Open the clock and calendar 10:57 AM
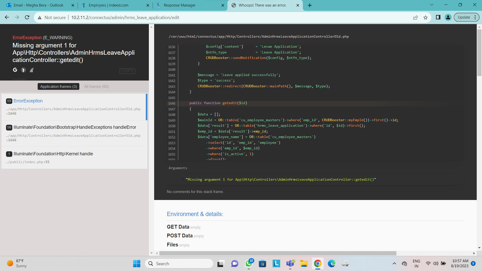The height and width of the screenshot is (271, 482). pyautogui.click(x=460, y=263)
